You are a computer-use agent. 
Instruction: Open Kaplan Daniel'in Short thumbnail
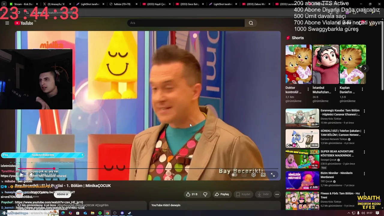click(x=353, y=64)
